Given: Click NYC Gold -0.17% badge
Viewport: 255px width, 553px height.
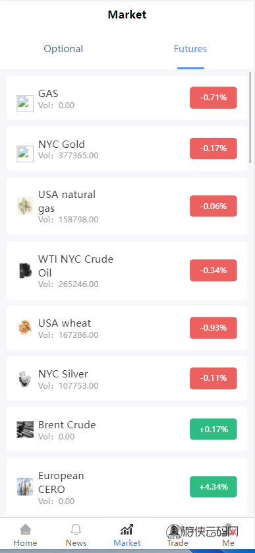Looking at the screenshot, I should click(x=213, y=148).
